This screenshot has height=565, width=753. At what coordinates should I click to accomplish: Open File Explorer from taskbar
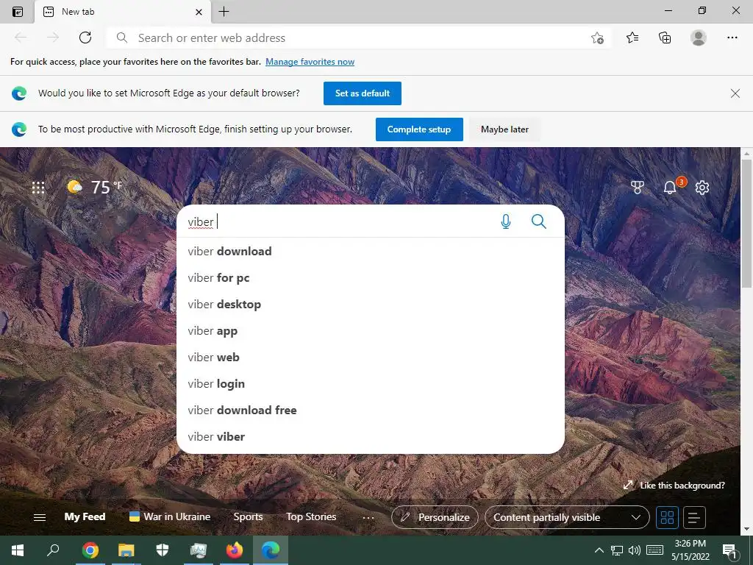[126, 550]
